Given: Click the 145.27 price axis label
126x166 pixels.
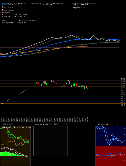Looking at the screenshot, I should 123,101.
